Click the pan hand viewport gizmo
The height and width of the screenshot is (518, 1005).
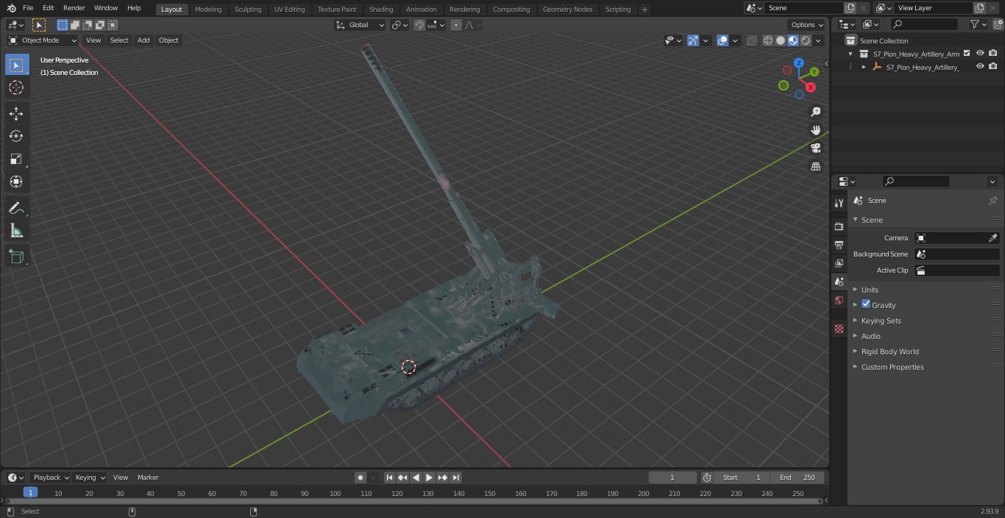coord(815,130)
